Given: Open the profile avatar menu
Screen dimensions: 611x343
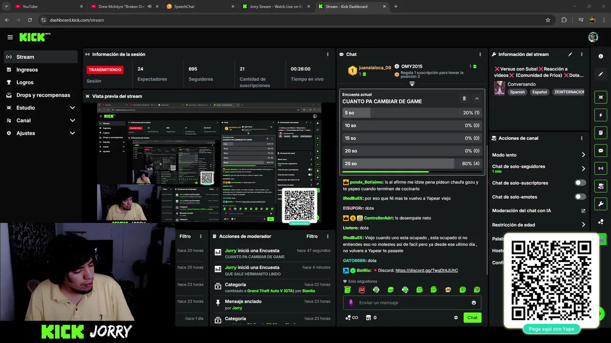Looking at the screenshot, I should click(x=593, y=37).
